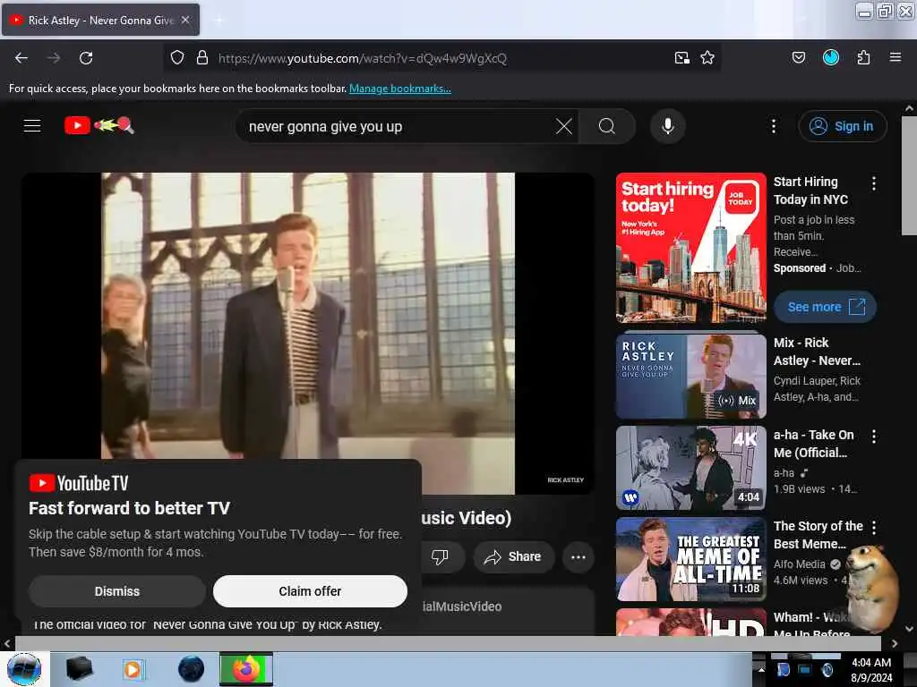Open Firefox in the taskbar
This screenshot has width=917, height=687.
click(x=246, y=669)
